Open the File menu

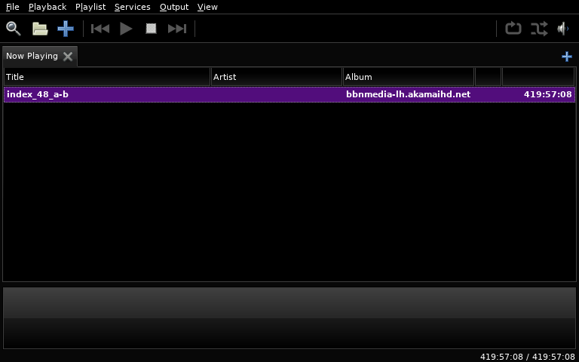pos(13,7)
